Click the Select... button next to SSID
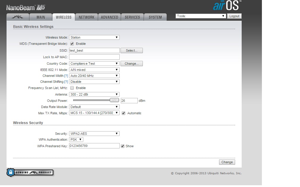 tap(132, 50)
